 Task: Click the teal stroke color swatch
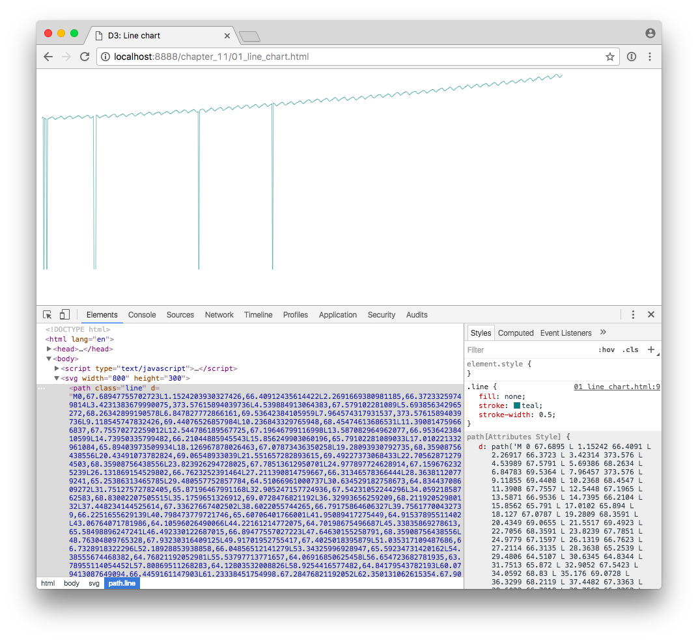point(517,405)
